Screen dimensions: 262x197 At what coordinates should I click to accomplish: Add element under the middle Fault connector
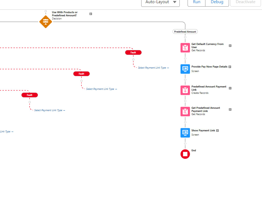(81, 81)
